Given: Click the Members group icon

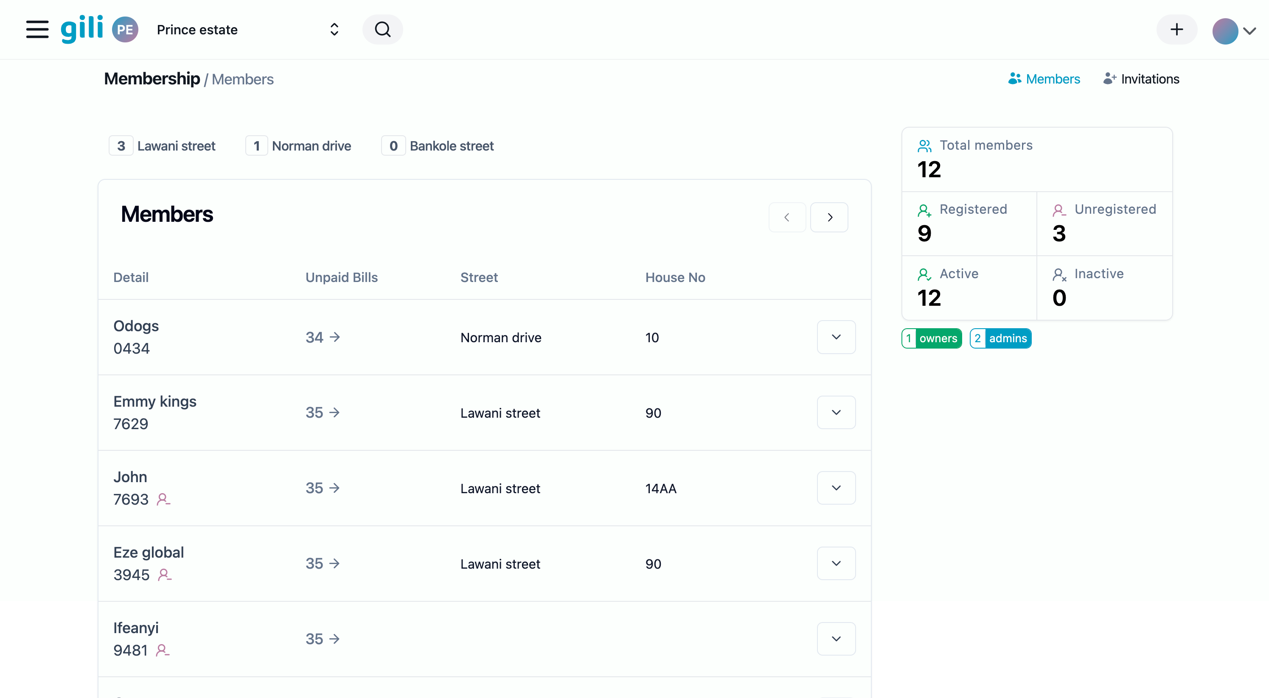Looking at the screenshot, I should pos(1015,78).
